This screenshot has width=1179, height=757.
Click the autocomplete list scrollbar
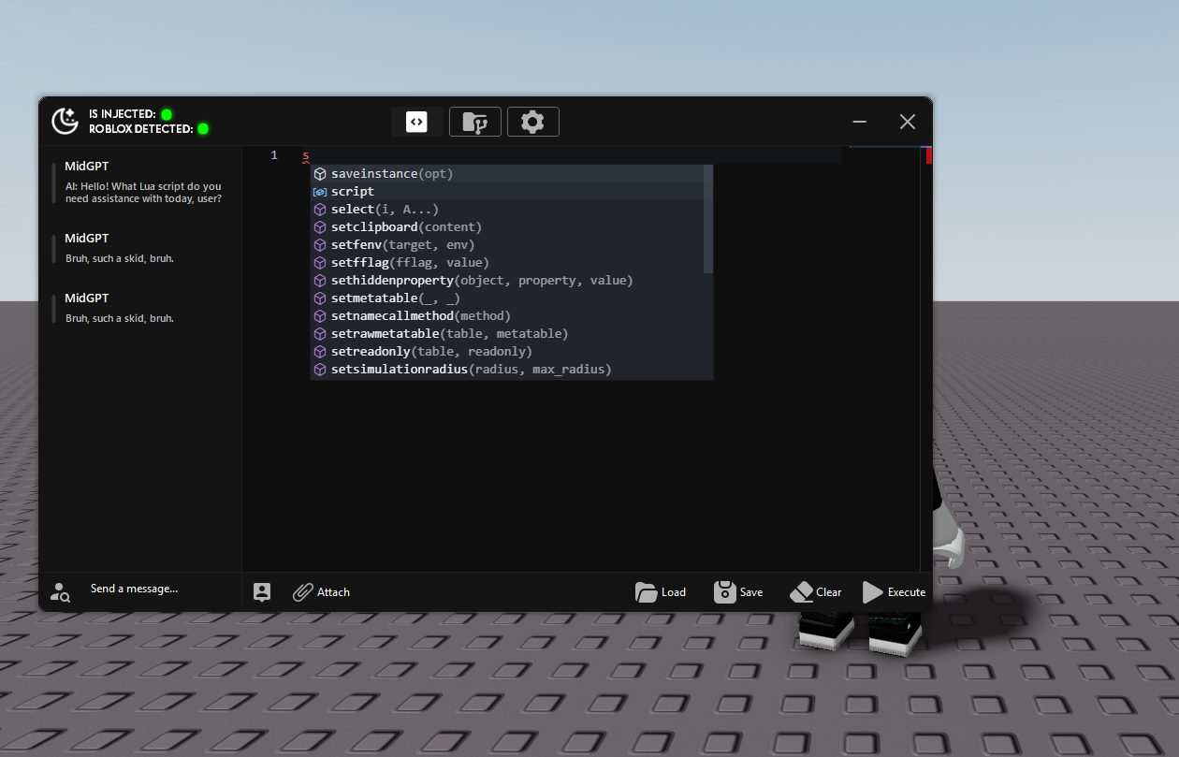708,220
